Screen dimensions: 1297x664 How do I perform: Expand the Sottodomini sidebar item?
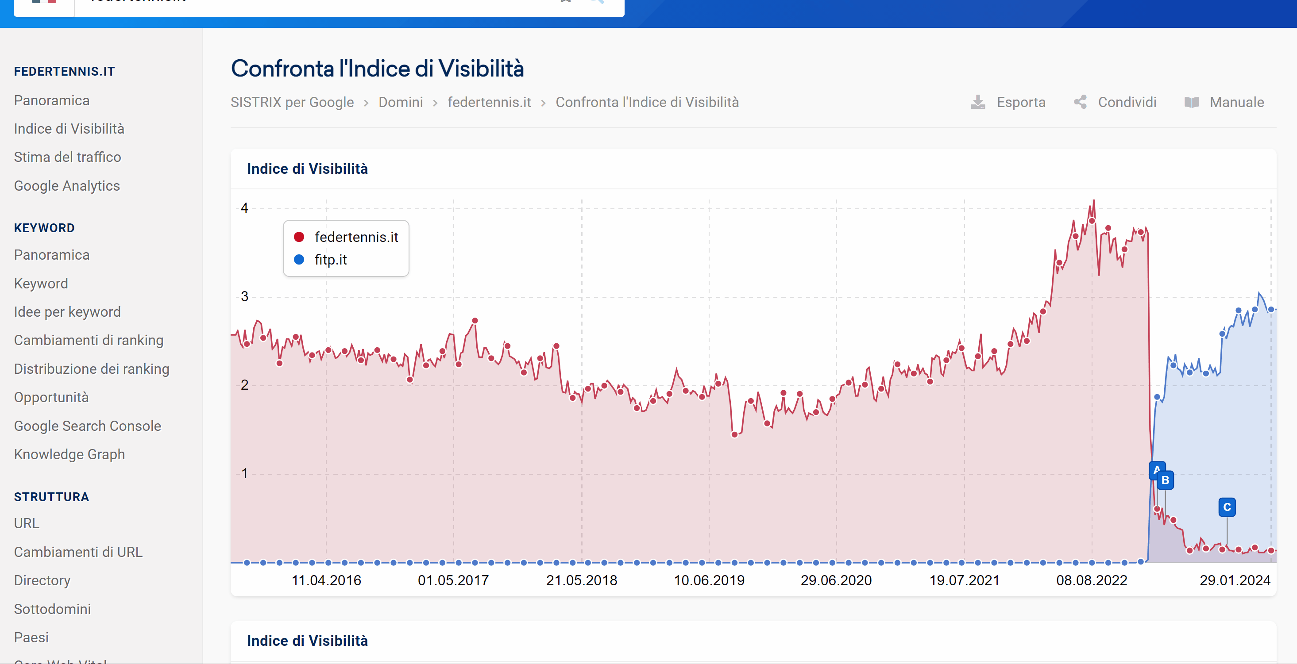52,609
